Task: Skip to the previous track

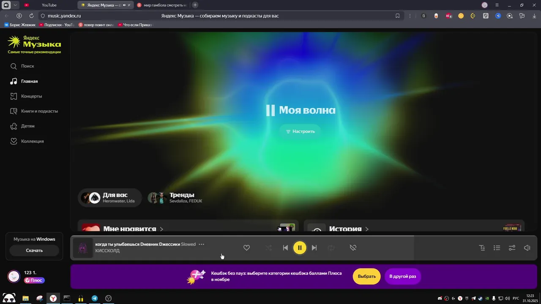Action: point(285,248)
